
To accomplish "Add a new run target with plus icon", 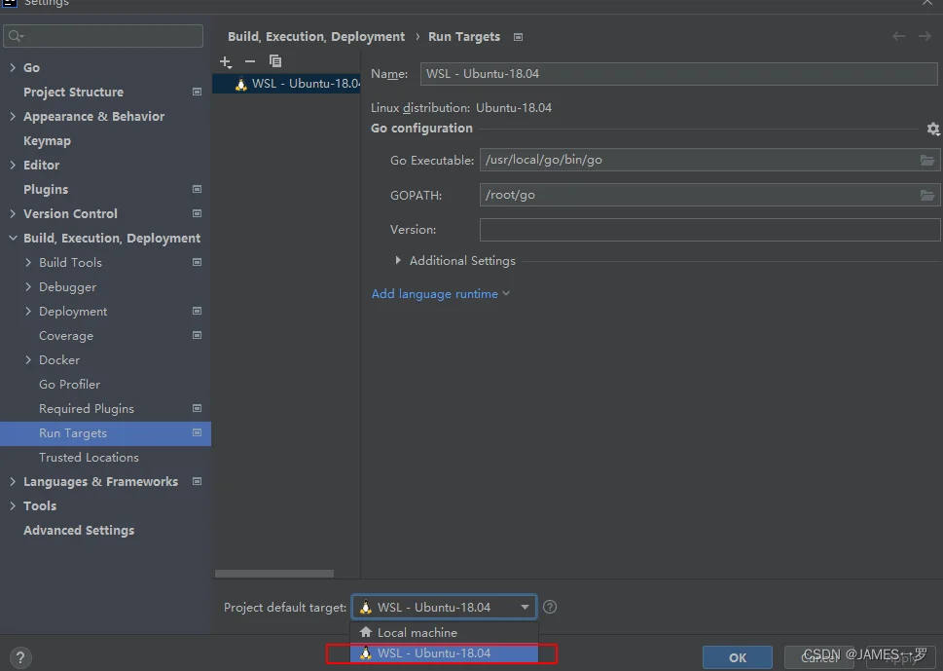I will coord(226,61).
